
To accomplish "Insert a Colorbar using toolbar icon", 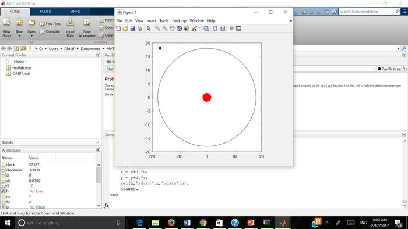I will 215,28.
